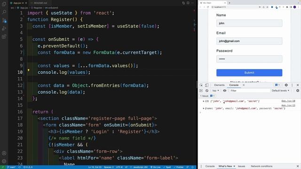Open the Manage gear in VS Code

coord(4,161)
